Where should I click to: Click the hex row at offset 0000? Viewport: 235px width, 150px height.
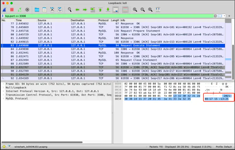click(x=162, y=84)
